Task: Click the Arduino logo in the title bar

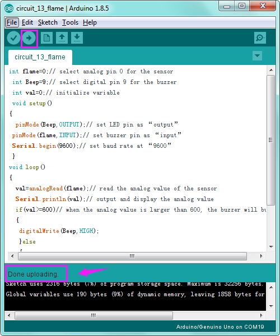Action: pyautogui.click(x=9, y=8)
